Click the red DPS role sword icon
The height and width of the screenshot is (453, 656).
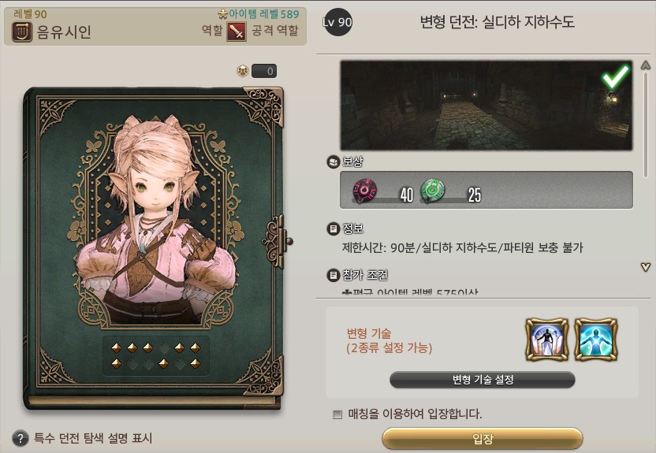[237, 32]
